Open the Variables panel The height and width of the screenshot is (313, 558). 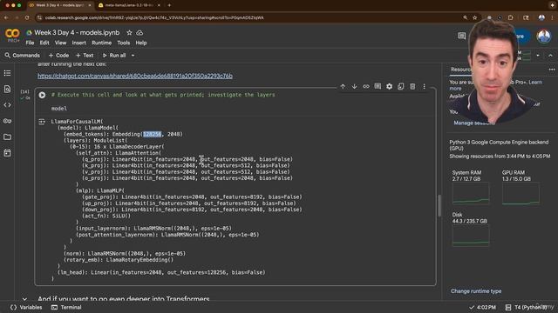pyautogui.click(x=26, y=307)
